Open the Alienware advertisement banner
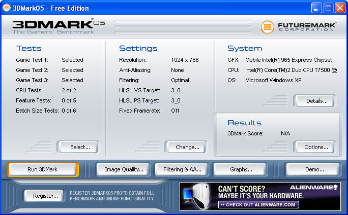The image size is (348, 215). coord(260,196)
